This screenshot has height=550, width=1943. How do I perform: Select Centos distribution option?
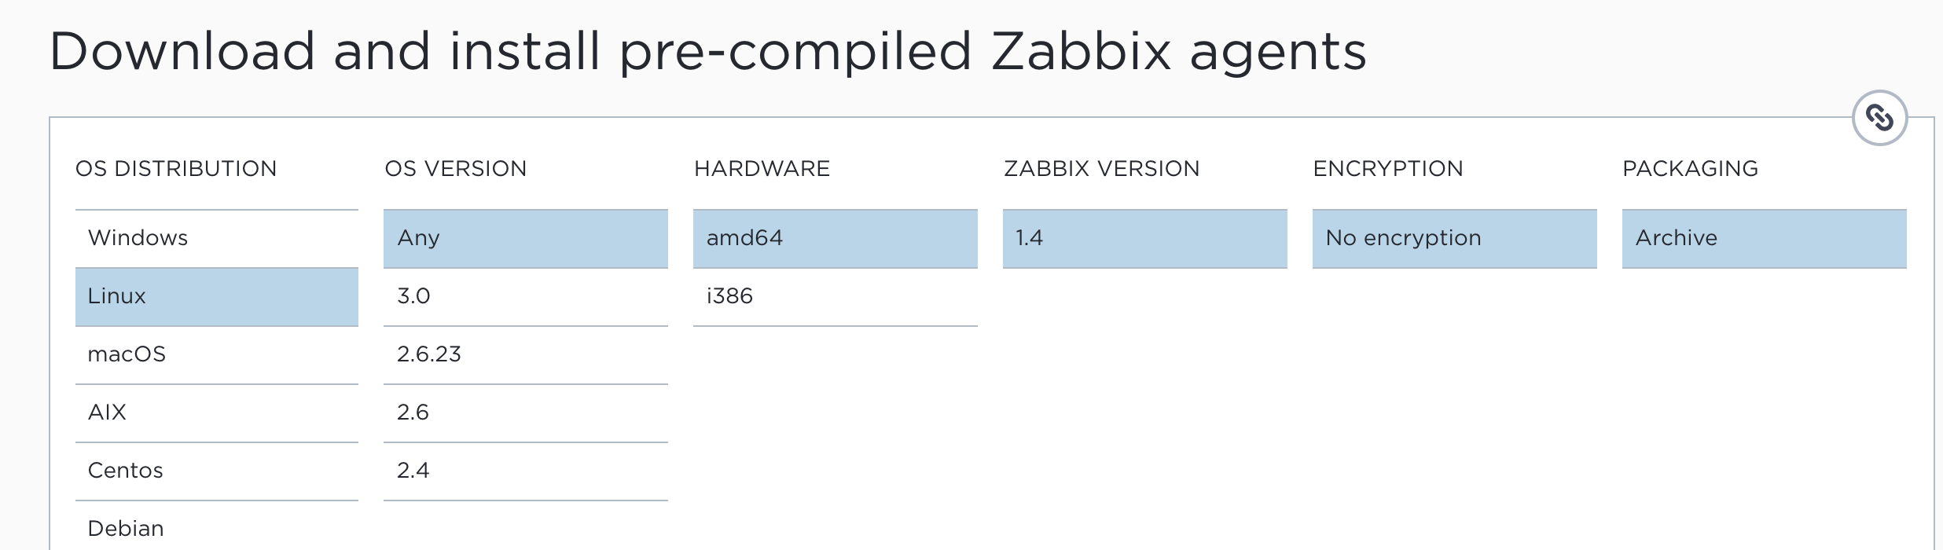pos(217,471)
